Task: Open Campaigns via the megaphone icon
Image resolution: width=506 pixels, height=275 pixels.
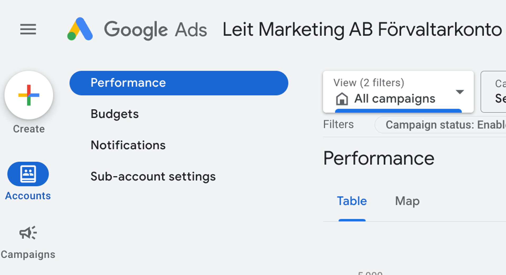Action: click(x=28, y=233)
